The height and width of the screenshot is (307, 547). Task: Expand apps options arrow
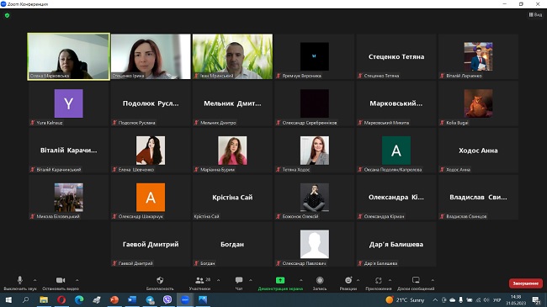(x=390, y=280)
